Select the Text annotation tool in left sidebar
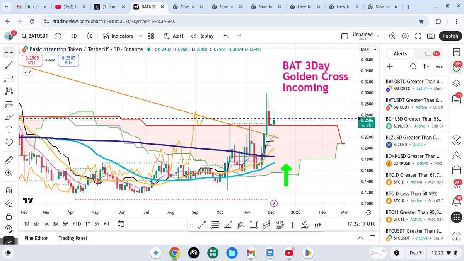 tap(9, 130)
